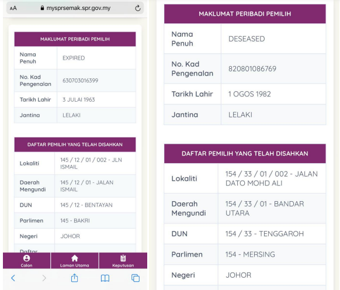Screen dimensions: 340x290
Task: Tap the No. Kad Pengenalan label in right card
Action: [x=192, y=69]
